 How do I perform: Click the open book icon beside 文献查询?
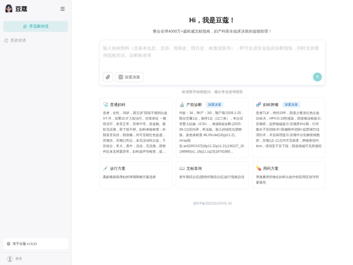tap(182, 168)
